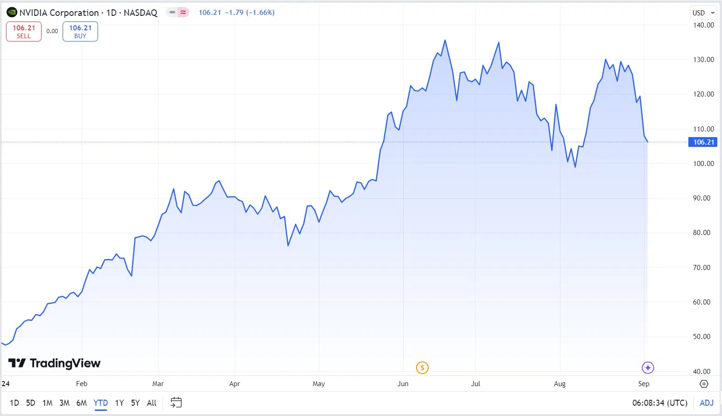Select the 5Y time range

pyautogui.click(x=135, y=402)
